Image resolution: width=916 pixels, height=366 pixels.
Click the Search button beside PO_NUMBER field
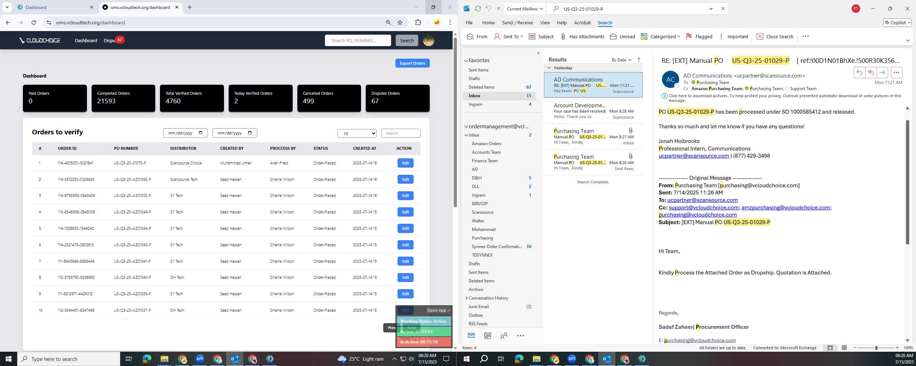pos(407,40)
